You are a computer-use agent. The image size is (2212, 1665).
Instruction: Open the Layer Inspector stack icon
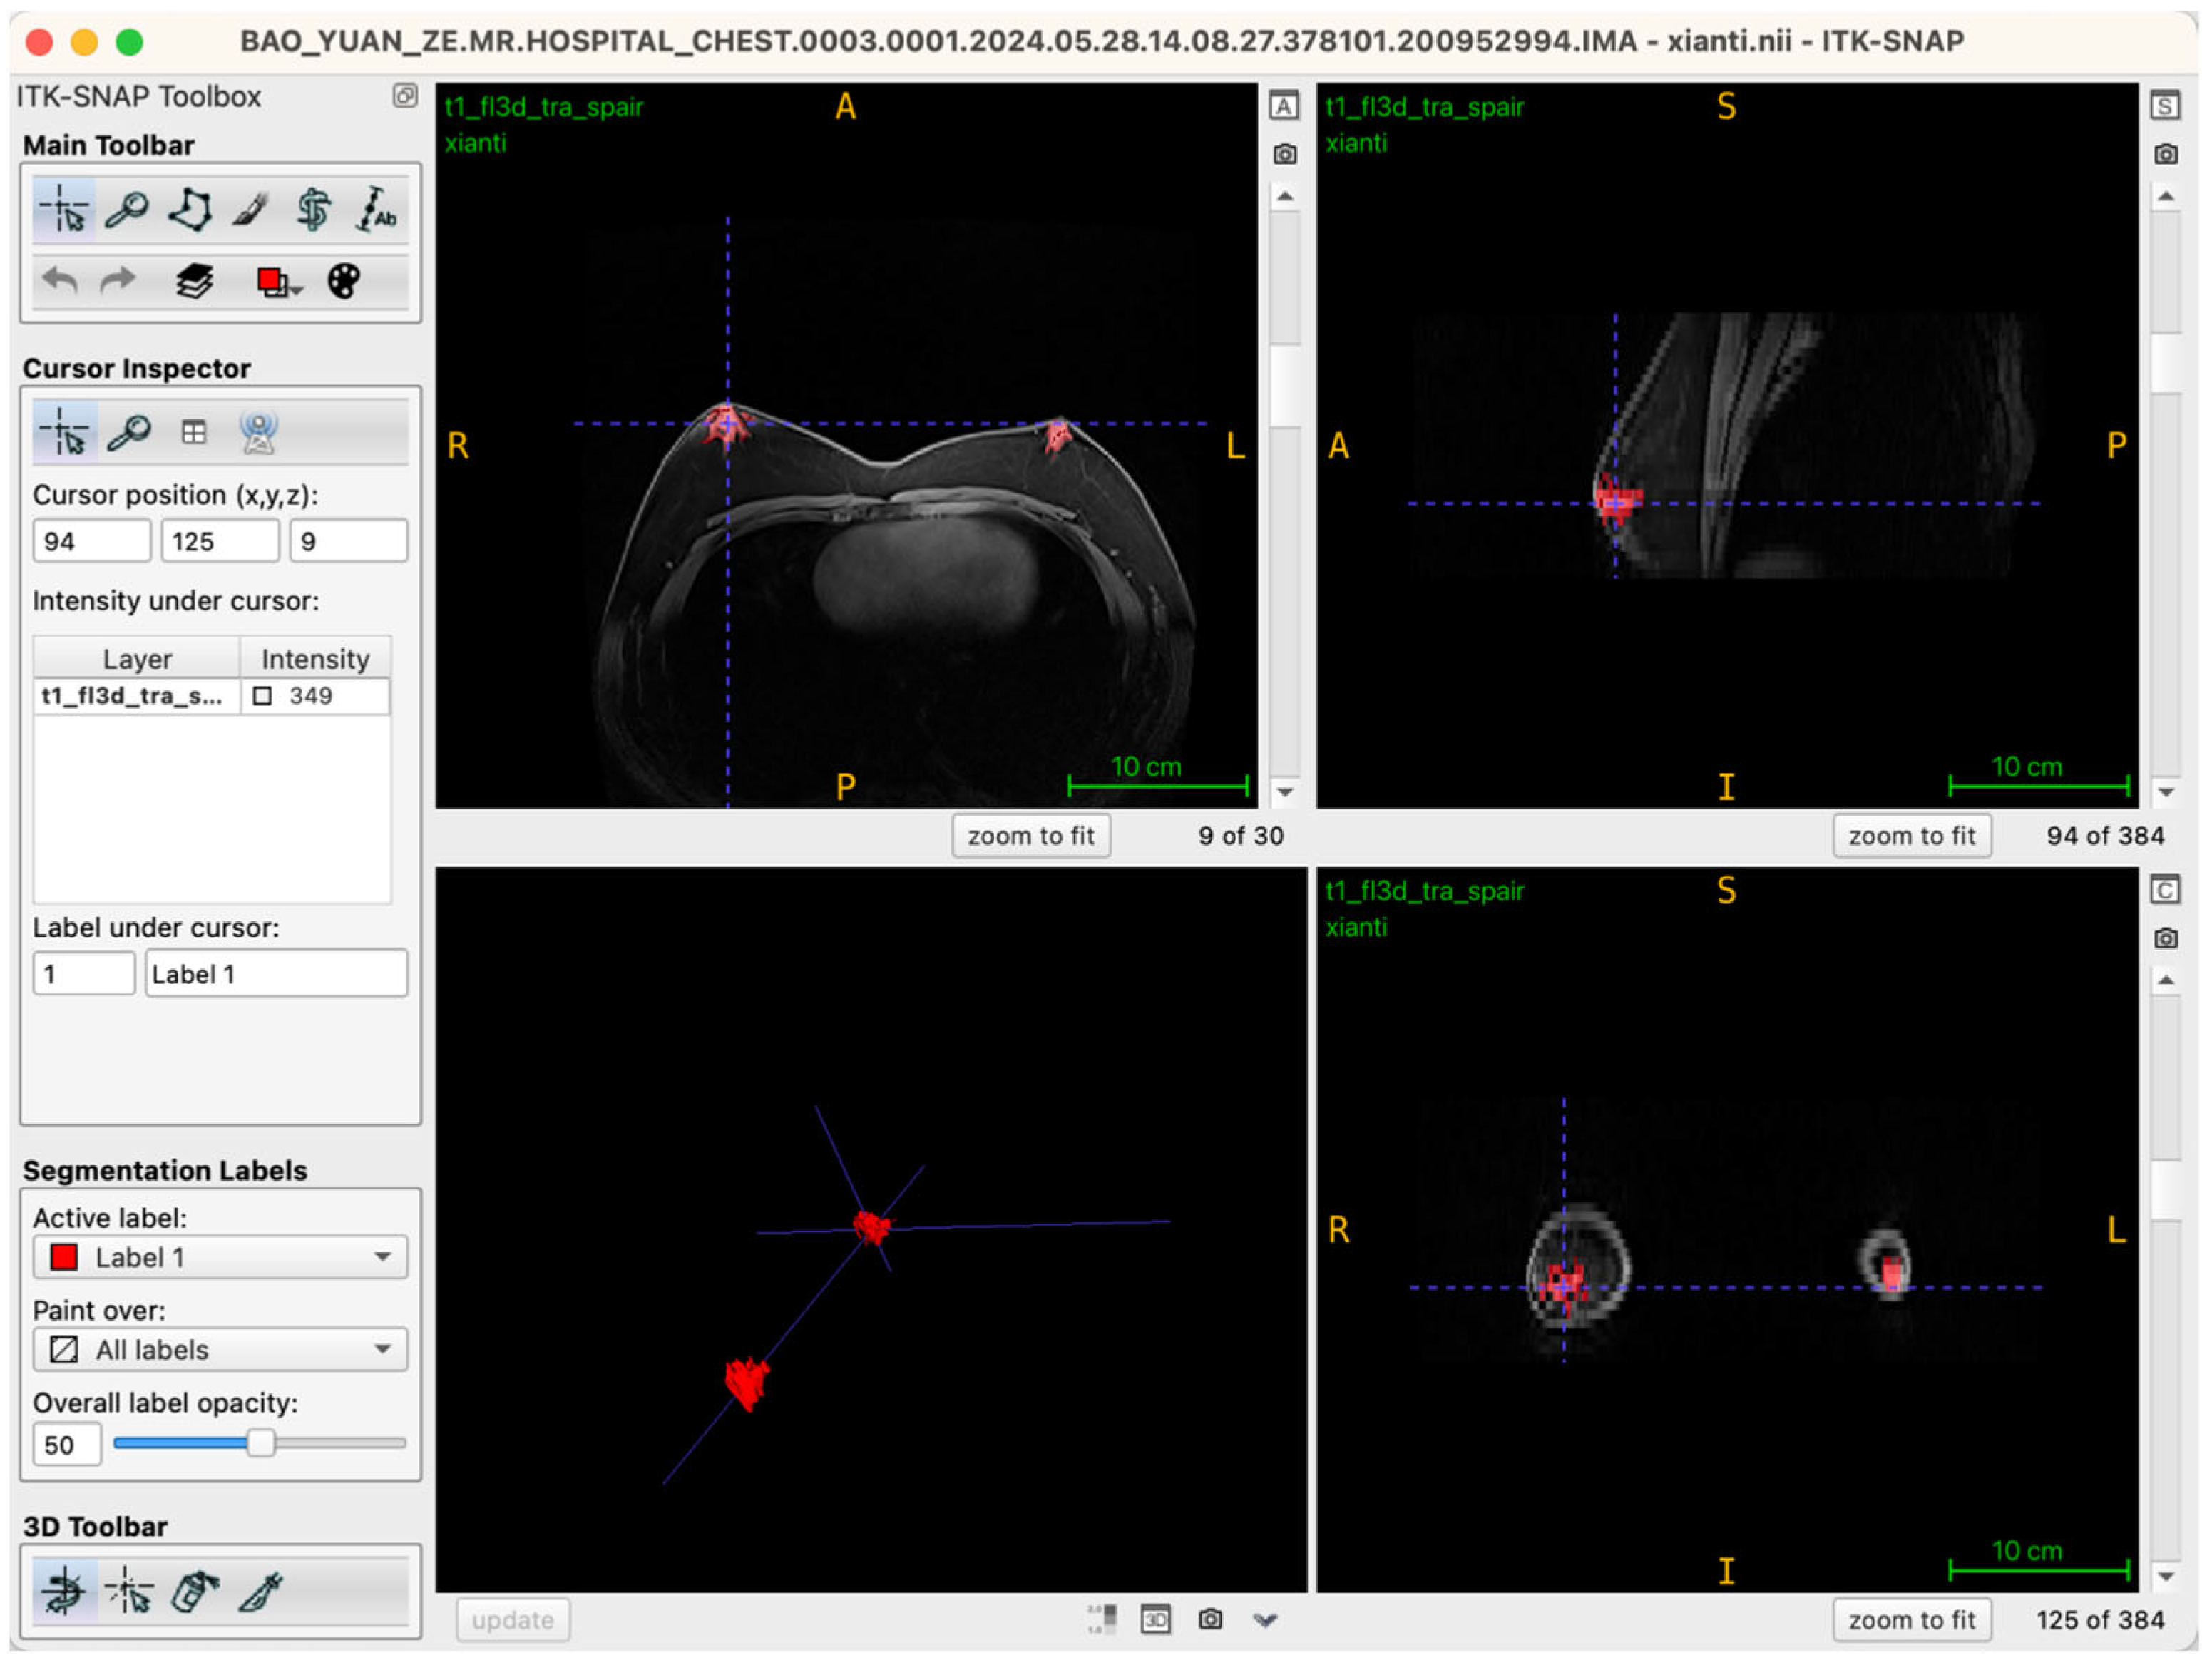194,282
